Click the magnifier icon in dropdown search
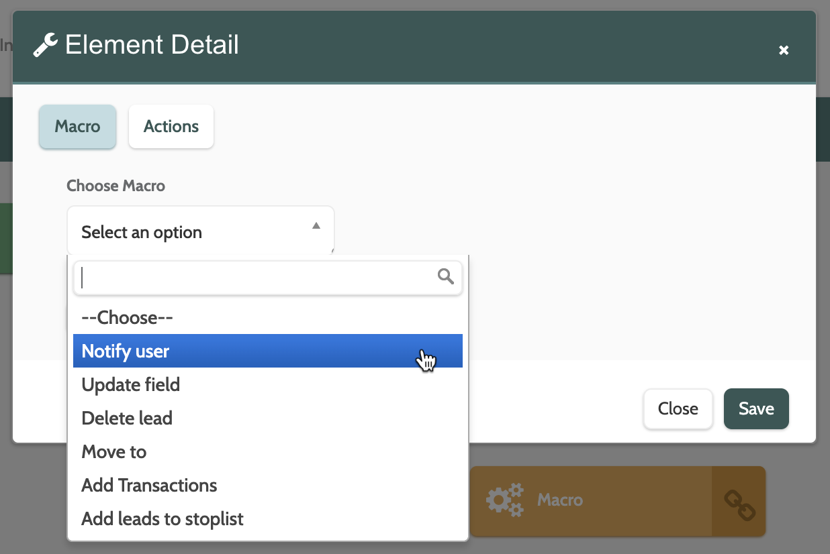Viewport: 830px width, 554px height. [445, 276]
